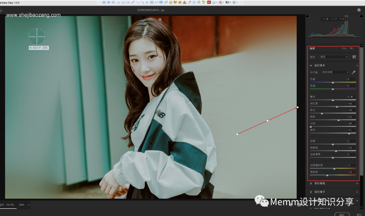Open the profile (配置文件) dropdown
This screenshot has width=365, height=216.
point(334,57)
